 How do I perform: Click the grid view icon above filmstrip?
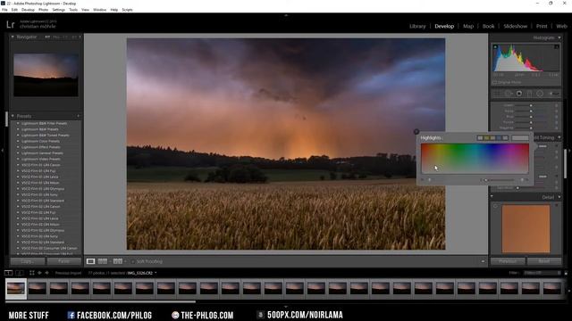[32, 273]
